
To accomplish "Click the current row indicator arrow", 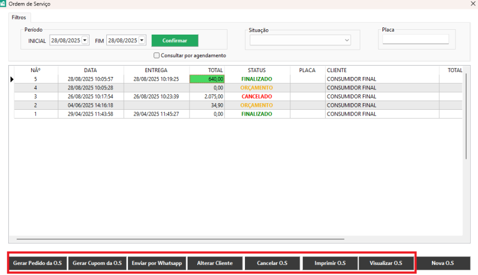I will 11,79.
